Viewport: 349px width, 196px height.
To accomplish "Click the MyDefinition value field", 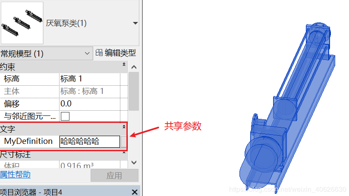I will (90, 141).
